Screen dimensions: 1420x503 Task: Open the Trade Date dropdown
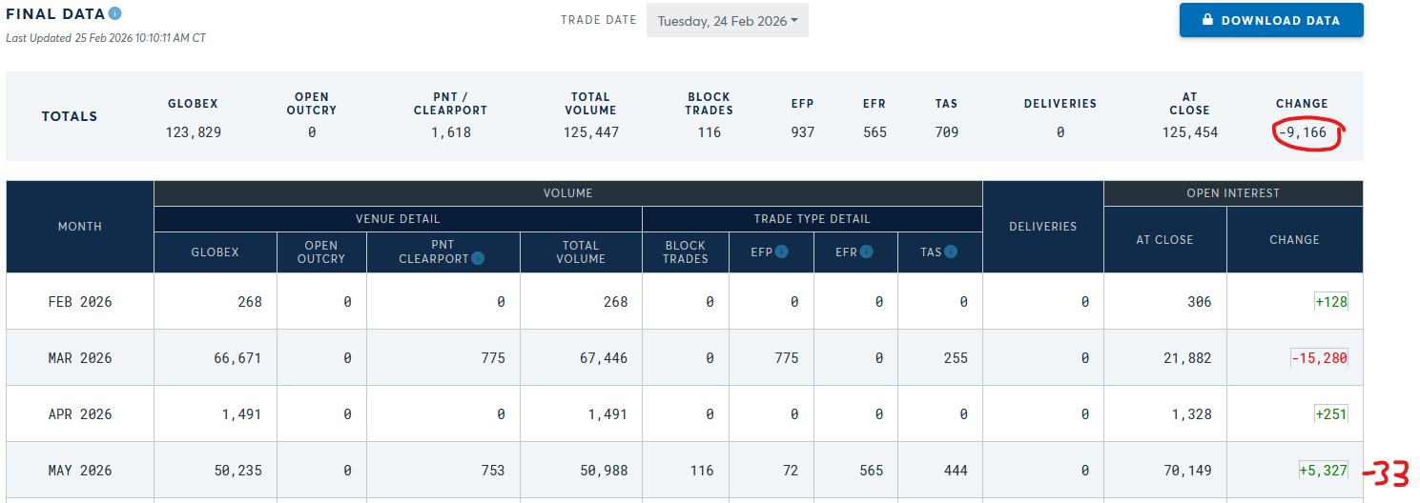click(727, 21)
